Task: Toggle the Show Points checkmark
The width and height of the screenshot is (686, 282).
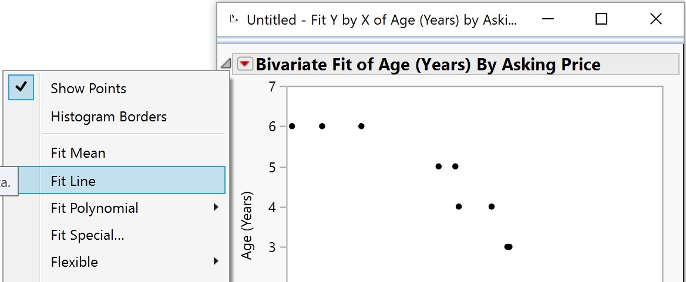Action: pyautogui.click(x=21, y=87)
